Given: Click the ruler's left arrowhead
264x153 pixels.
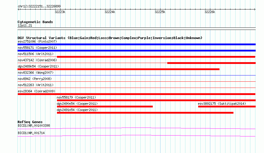Looking at the screenshot, I should pyautogui.click(x=19, y=9).
